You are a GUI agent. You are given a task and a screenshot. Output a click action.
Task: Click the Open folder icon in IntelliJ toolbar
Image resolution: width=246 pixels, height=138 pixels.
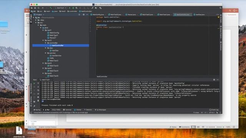point(32,8)
